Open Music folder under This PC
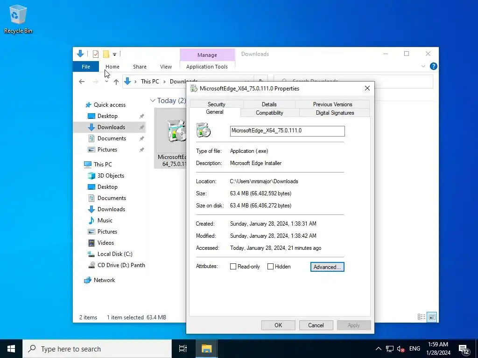 [x=105, y=220]
